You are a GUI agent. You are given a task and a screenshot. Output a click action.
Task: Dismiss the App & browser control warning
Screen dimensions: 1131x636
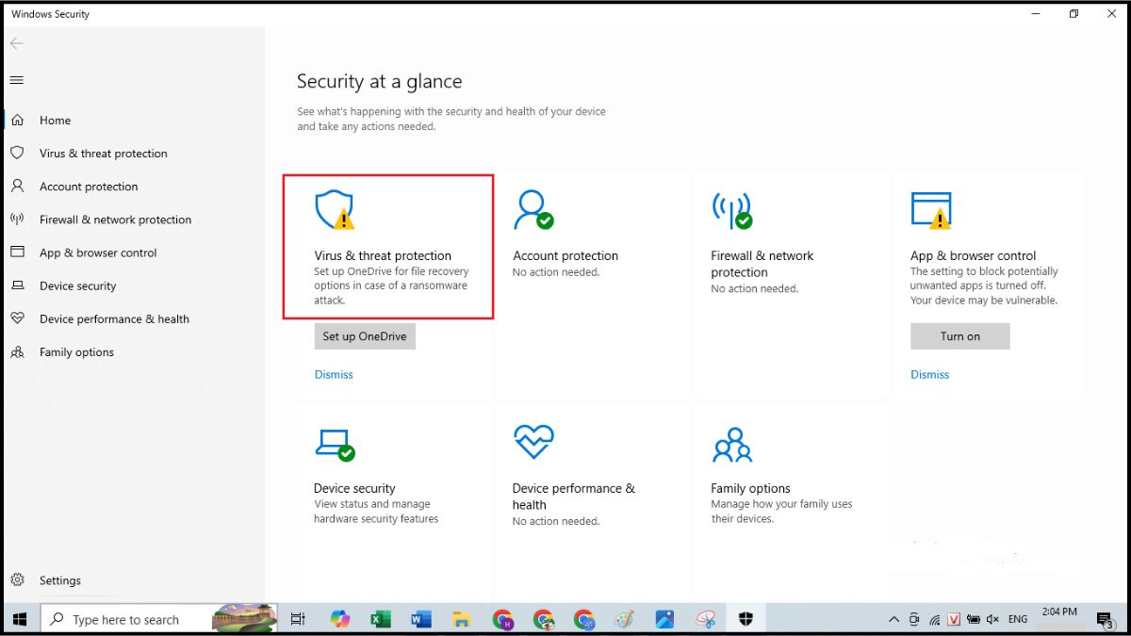coord(930,374)
